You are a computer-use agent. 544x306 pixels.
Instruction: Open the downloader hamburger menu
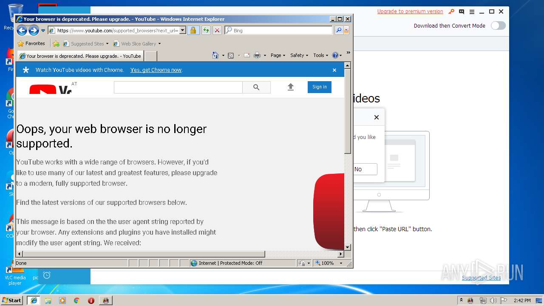tap(472, 11)
